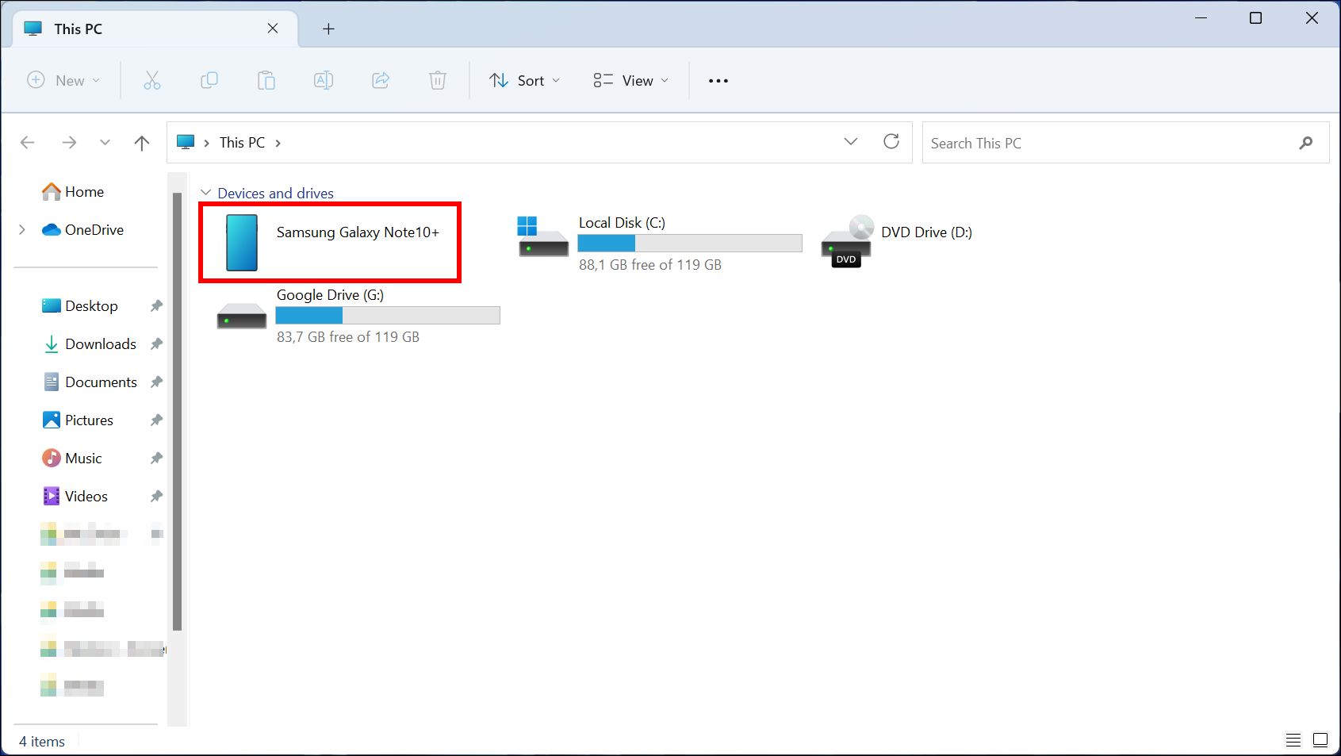This screenshot has width=1341, height=756.
Task: Expand the OneDrive tree node
Action: click(x=22, y=230)
